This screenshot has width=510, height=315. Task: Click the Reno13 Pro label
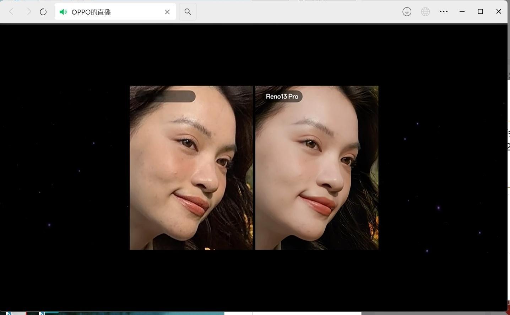282,96
